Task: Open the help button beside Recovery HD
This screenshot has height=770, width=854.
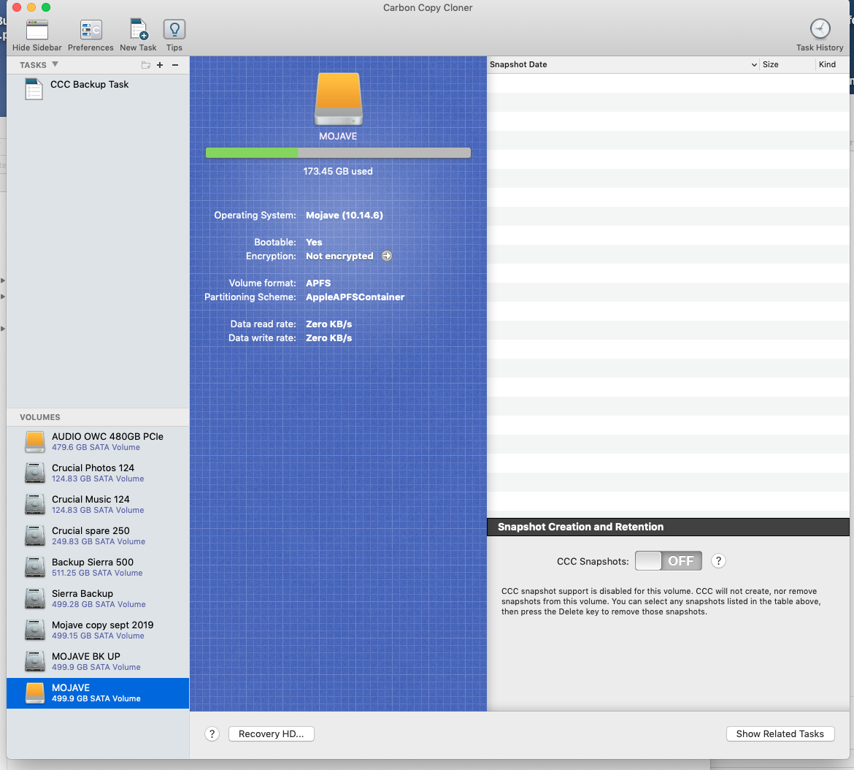Action: point(212,734)
